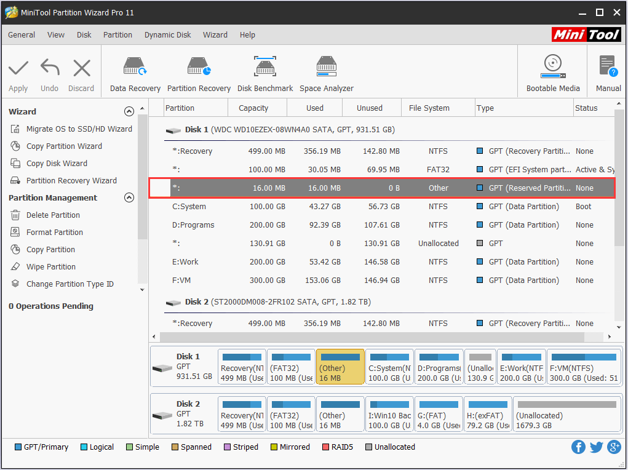Select the FAT32 100.00 MB EFI row
Screen dimensions: 628x470
click(x=382, y=170)
